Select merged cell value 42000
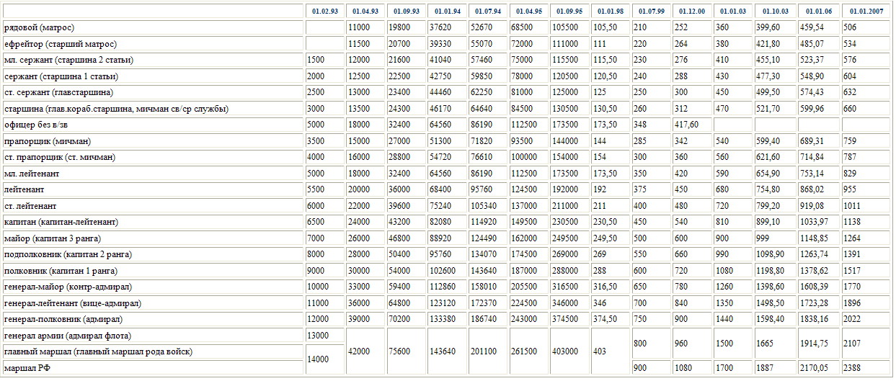The height and width of the screenshot is (381, 896). (359, 351)
